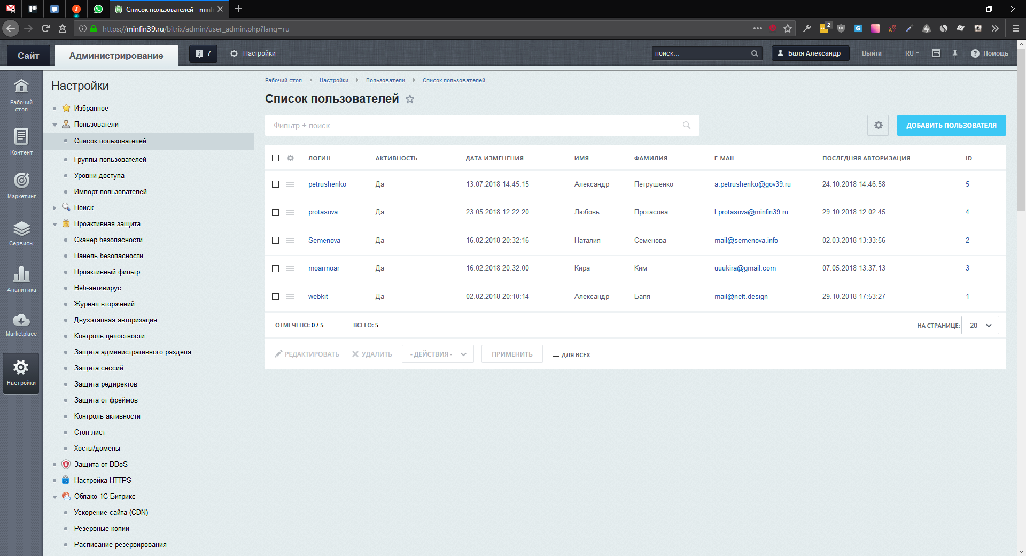The height and width of the screenshot is (556, 1026).
Task: Collapse the 'Проактивная защита' tree section
Action: 55,224
